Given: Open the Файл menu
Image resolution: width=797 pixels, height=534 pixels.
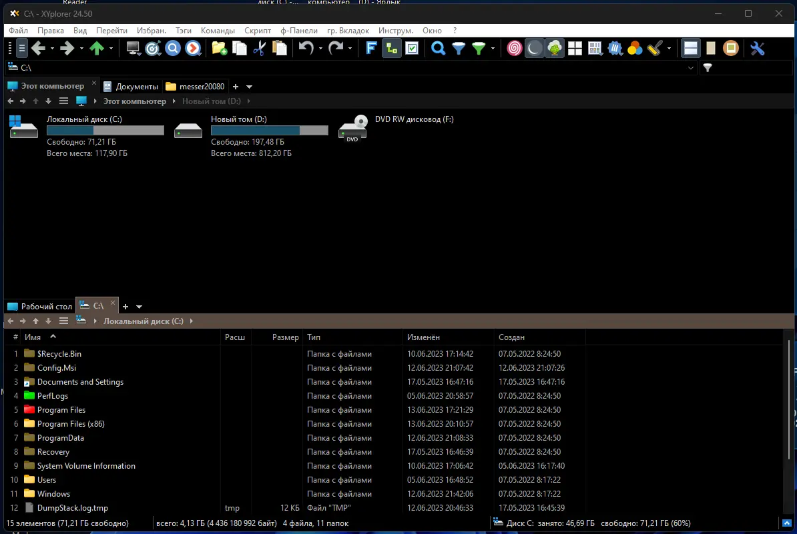Looking at the screenshot, I should point(18,31).
